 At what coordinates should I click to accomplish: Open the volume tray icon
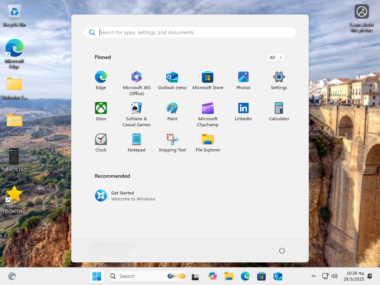click(x=334, y=276)
